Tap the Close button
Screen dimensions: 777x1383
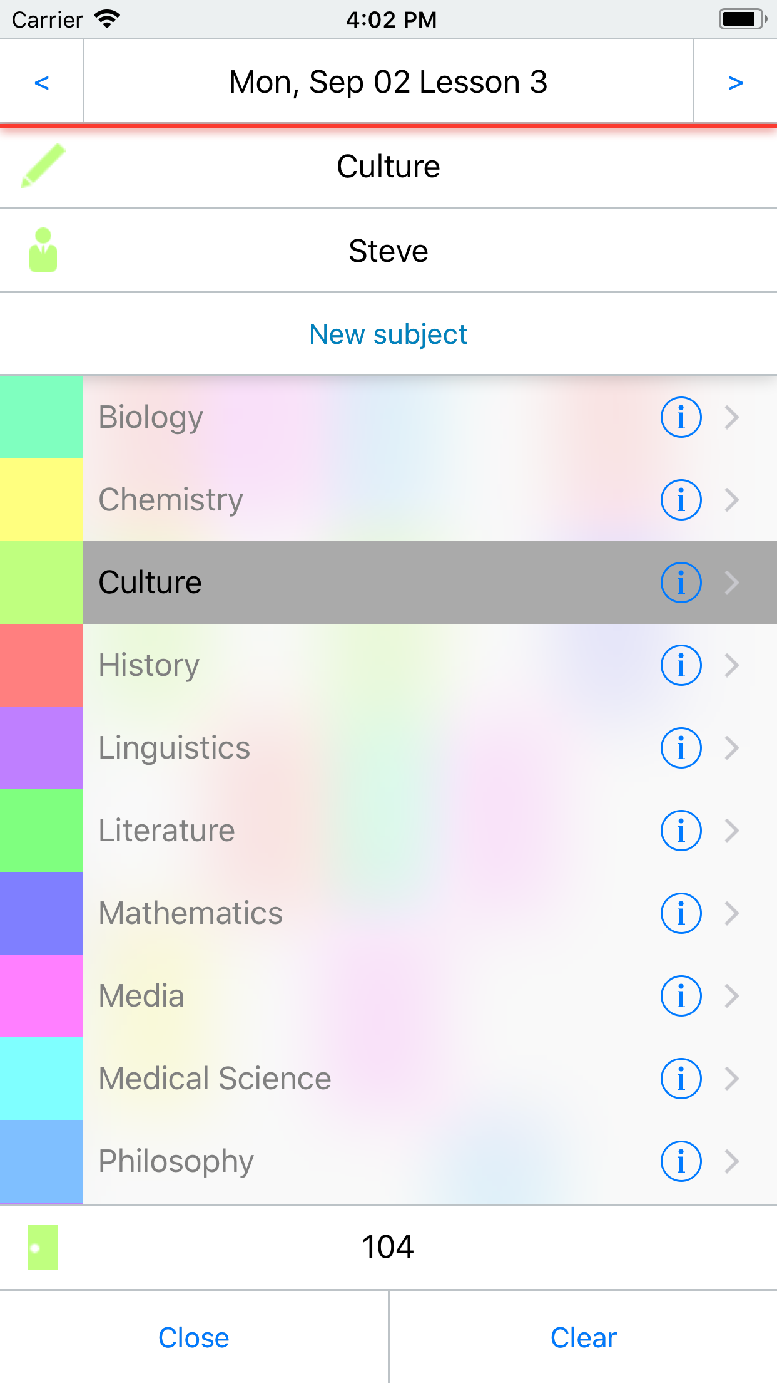tap(194, 1337)
